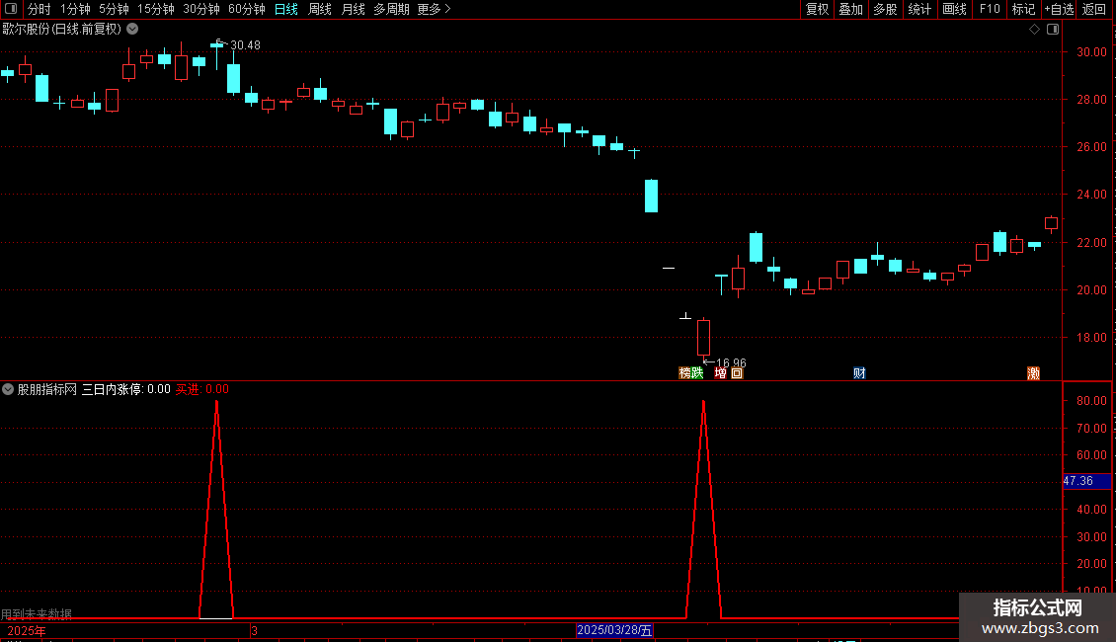The width and height of the screenshot is (1116, 642).
Task: Click the 用到未来数据 warning text
Action: (37, 613)
